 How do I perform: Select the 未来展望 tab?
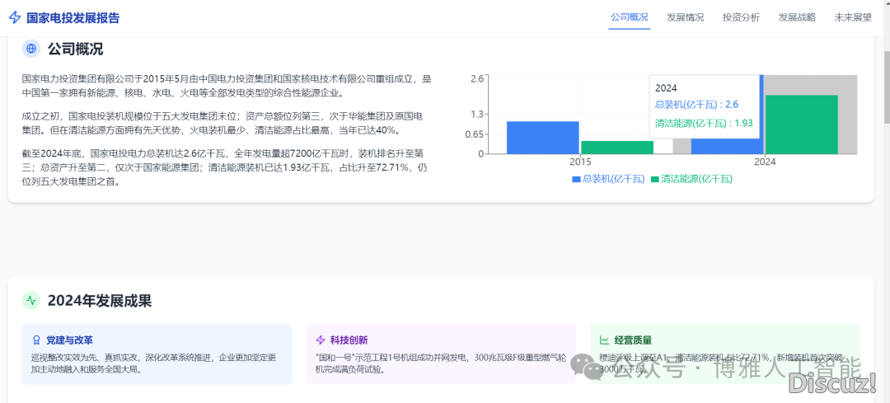point(853,17)
